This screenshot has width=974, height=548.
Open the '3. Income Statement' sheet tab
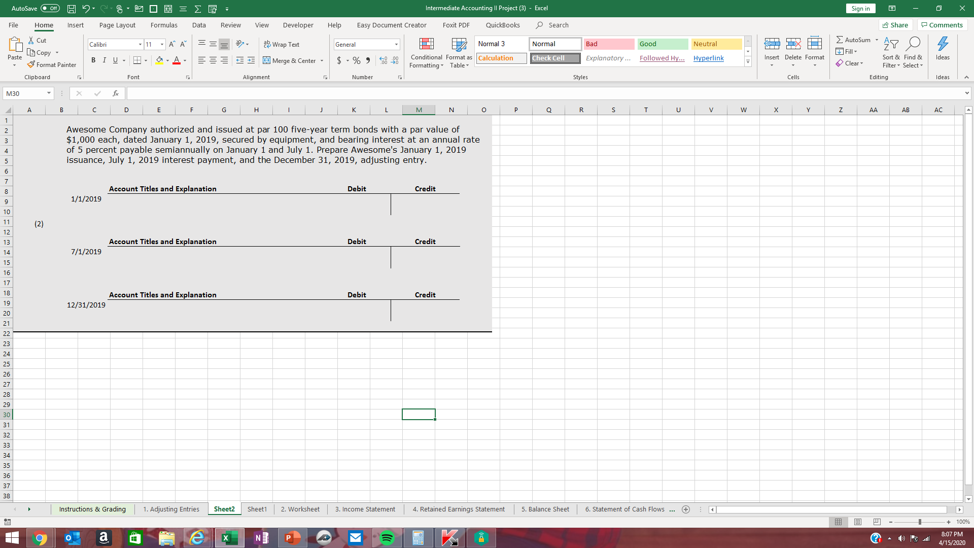pyautogui.click(x=365, y=509)
